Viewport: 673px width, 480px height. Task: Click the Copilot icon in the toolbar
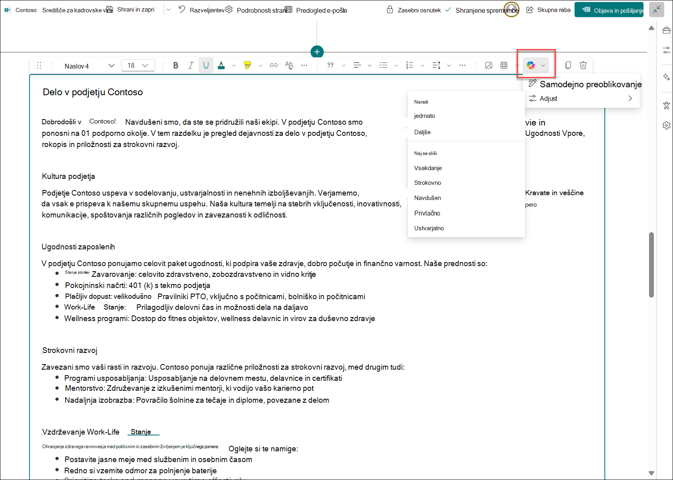click(x=531, y=65)
